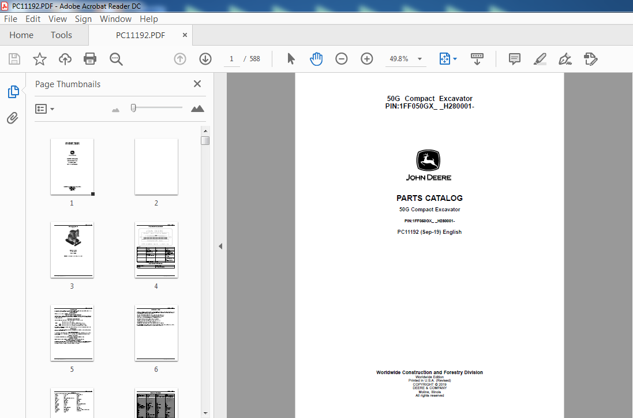Click 'Worldwide Construction and Forestry Division' text
633x418 pixels.
tap(429, 372)
